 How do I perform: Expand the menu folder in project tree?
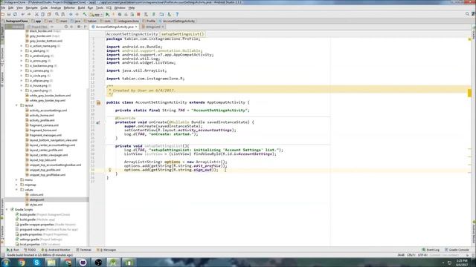coord(16,179)
